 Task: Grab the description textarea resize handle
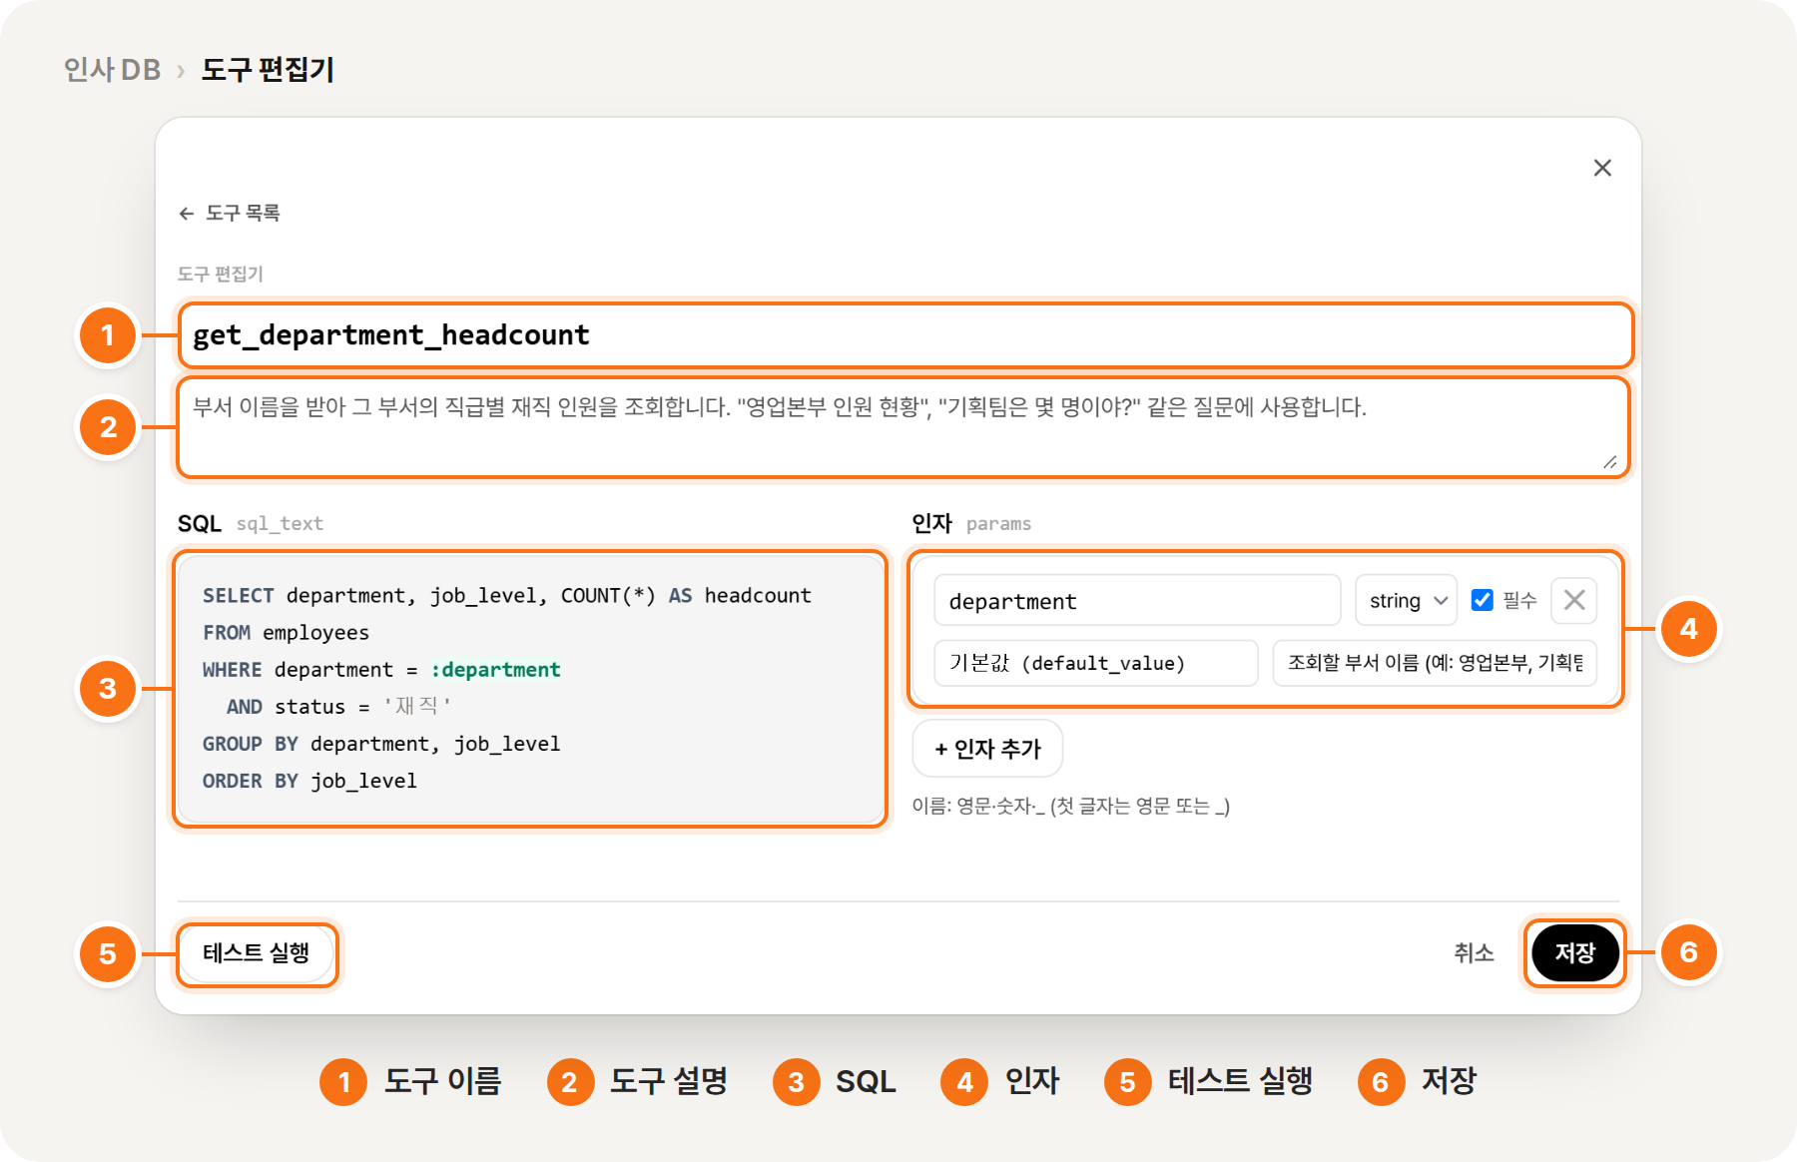pos(1609,462)
